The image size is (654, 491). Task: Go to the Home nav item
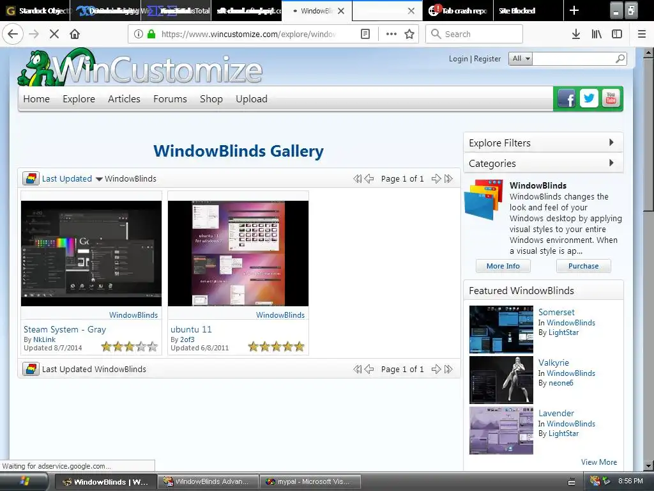pos(36,99)
